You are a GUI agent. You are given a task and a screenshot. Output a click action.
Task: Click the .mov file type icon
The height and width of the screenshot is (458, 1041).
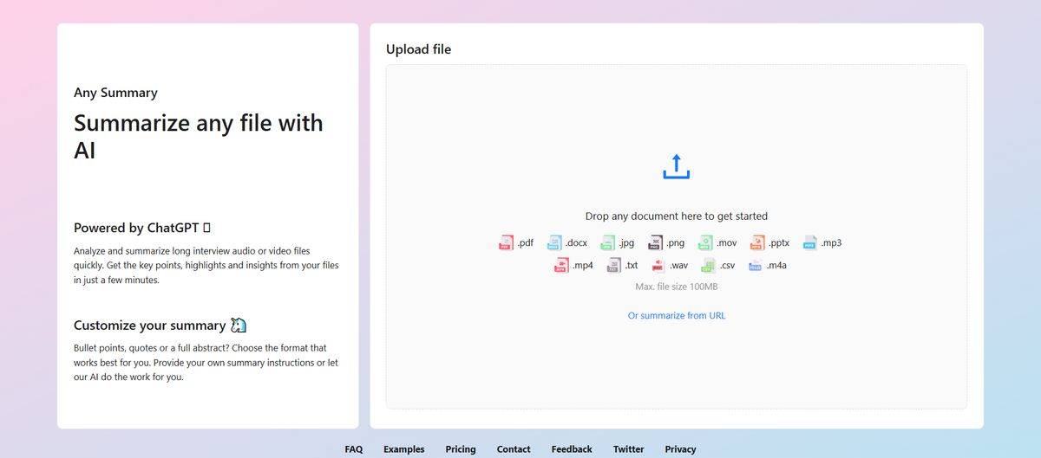706,243
